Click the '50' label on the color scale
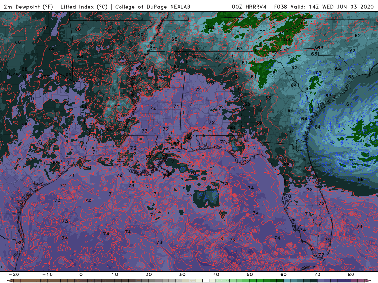The image size is (378, 283). point(250,275)
